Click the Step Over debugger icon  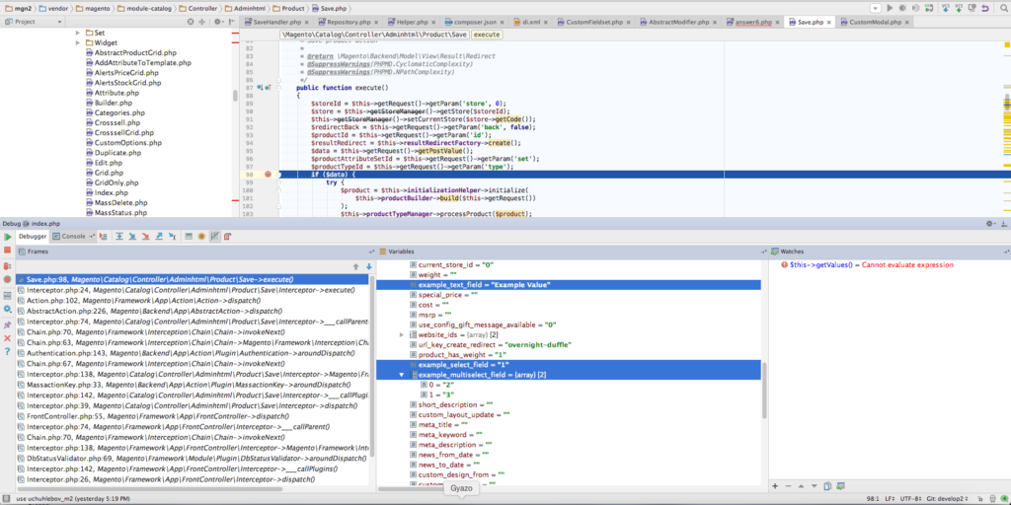[x=117, y=237]
